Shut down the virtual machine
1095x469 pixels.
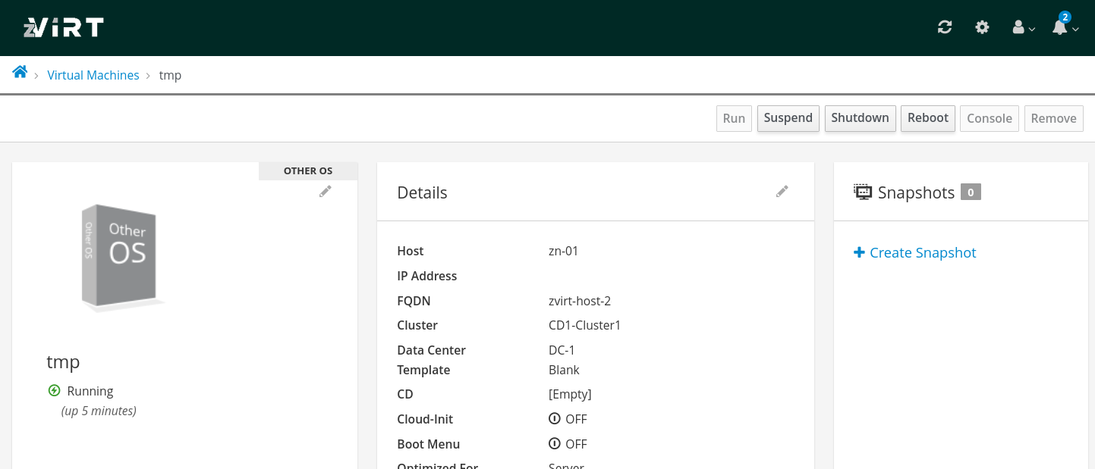[860, 118]
